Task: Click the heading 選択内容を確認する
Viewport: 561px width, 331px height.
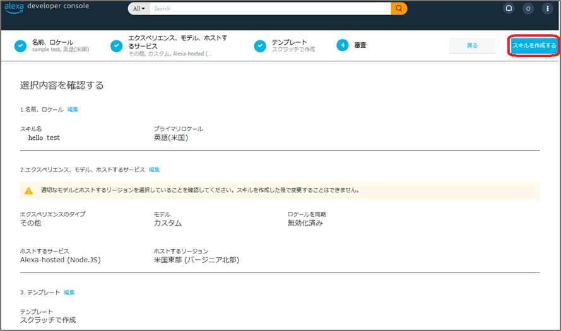Action: [x=62, y=86]
